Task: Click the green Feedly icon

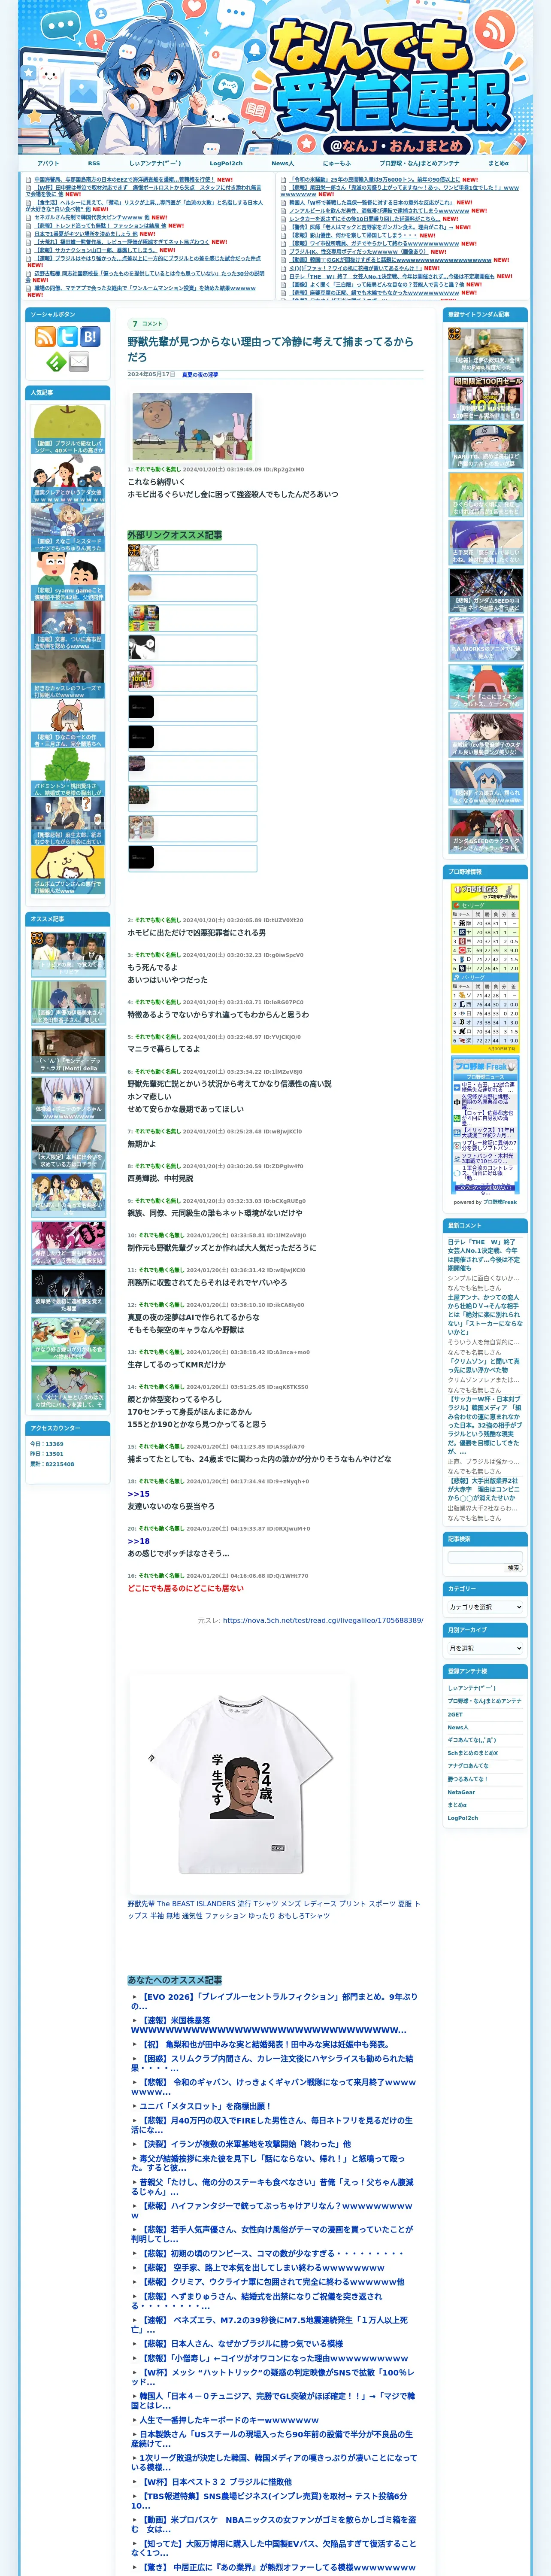Action: [x=56, y=361]
